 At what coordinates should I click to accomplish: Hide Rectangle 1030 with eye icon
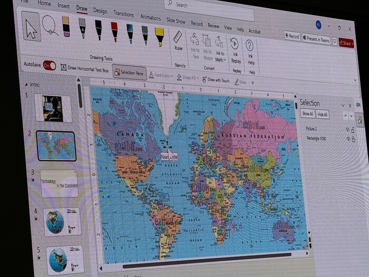tap(348, 139)
